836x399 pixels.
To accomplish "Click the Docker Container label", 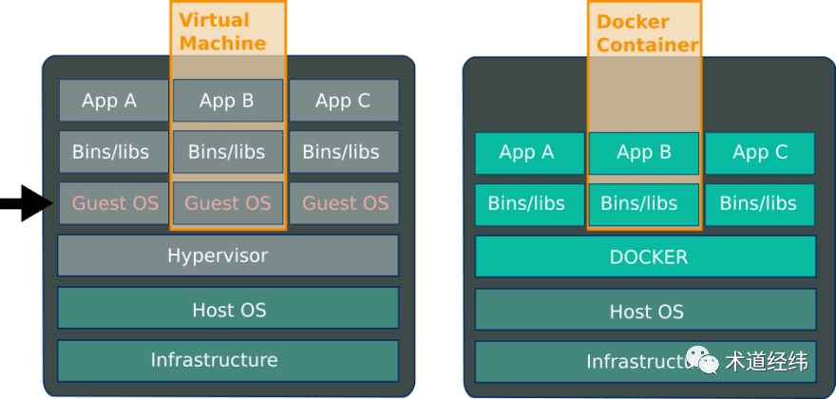I will (x=648, y=33).
